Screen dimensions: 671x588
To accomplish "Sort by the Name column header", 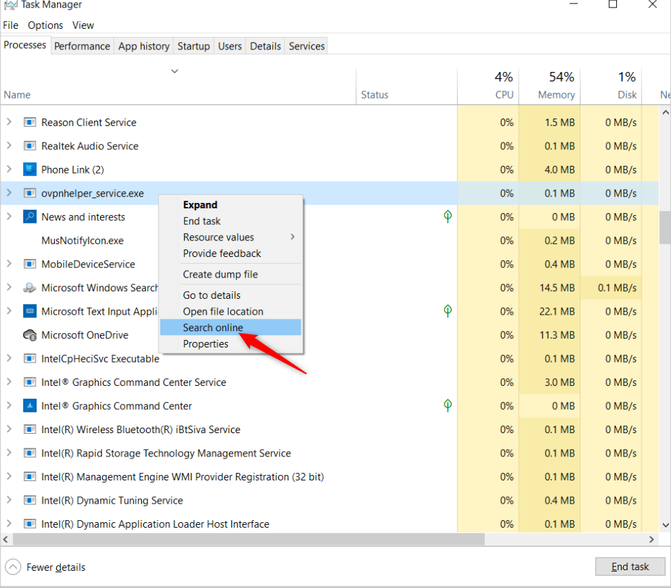I will tap(178, 86).
